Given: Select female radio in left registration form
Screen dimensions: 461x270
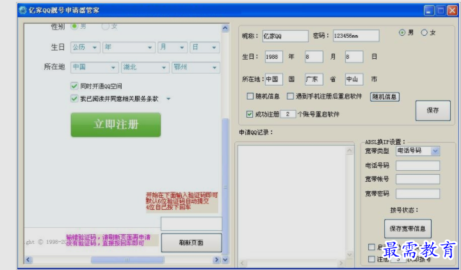Looking at the screenshot, I should pyautogui.click(x=105, y=26).
